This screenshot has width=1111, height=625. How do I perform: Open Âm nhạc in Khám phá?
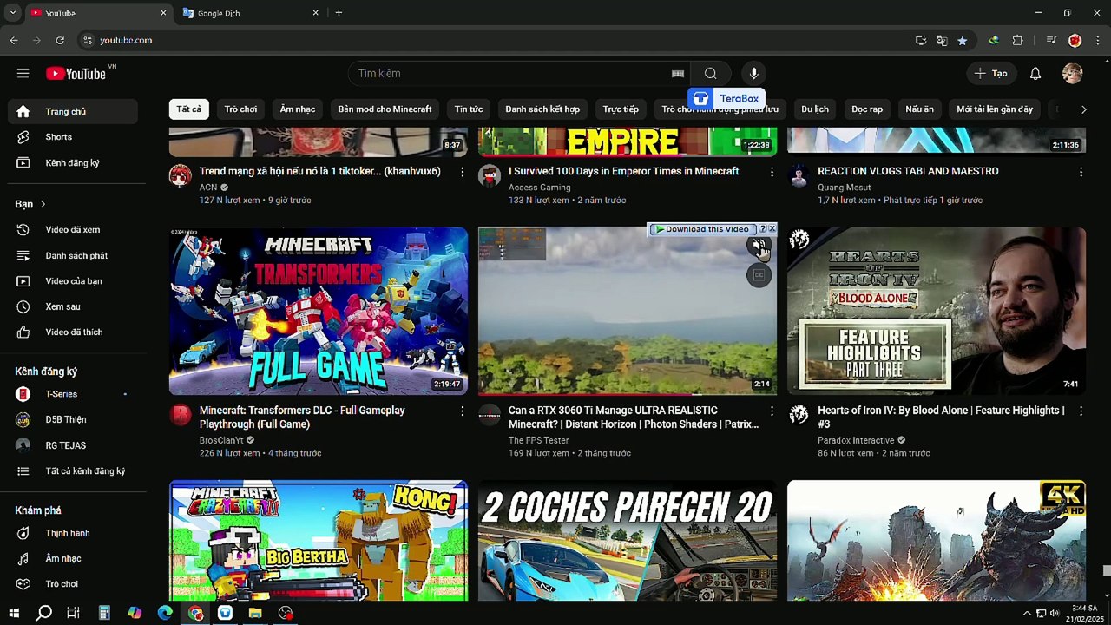73,559
